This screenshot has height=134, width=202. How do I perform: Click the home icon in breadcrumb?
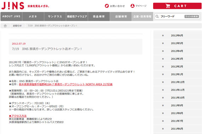pos(5,26)
